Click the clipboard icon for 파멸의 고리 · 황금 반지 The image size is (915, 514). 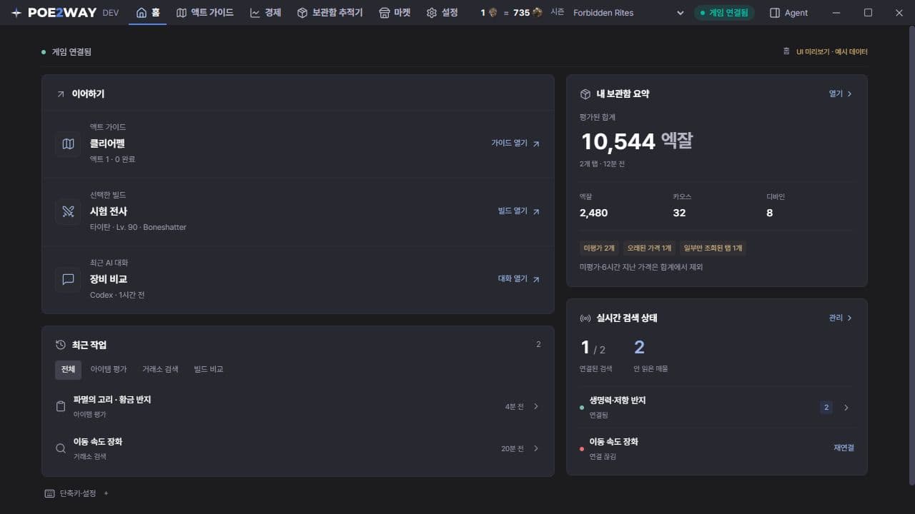(61, 406)
